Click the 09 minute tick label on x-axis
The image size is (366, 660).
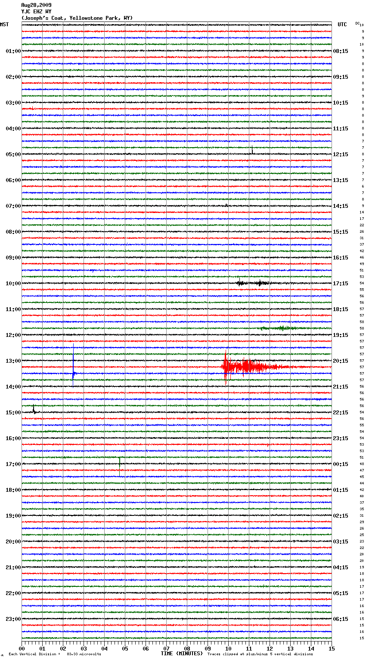click(x=208, y=648)
